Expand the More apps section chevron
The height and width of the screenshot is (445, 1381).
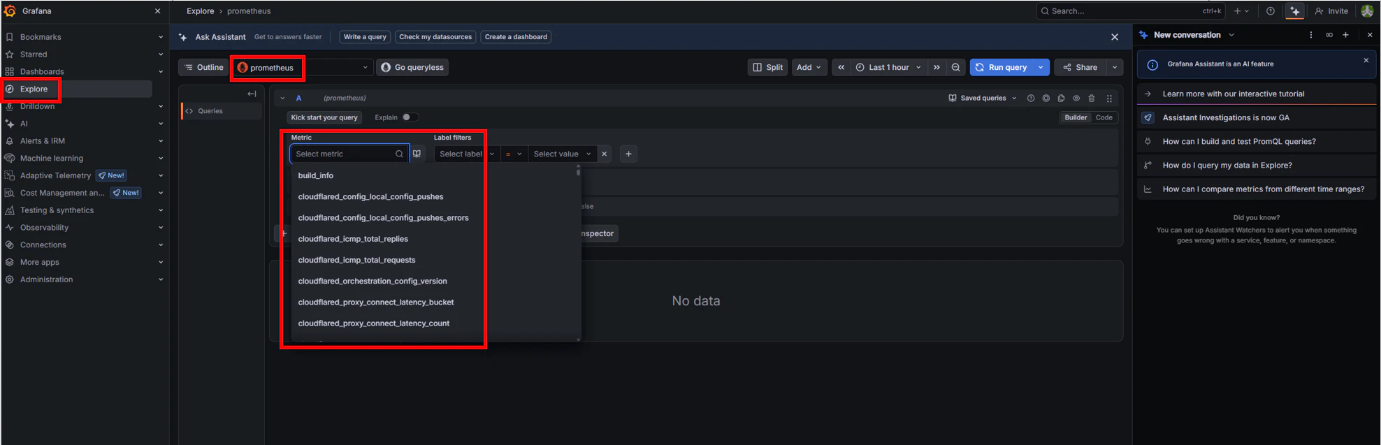[x=161, y=262]
